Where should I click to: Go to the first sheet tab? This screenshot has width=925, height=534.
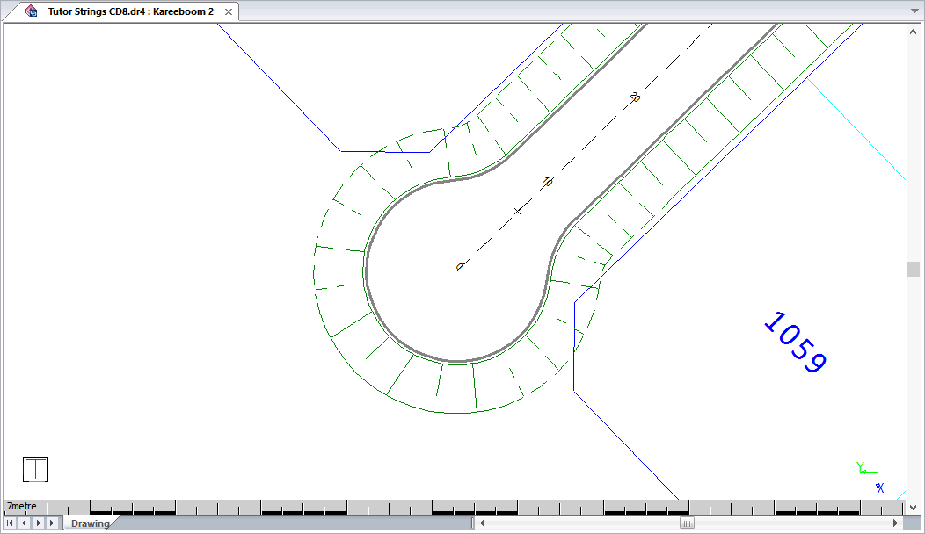[x=11, y=523]
